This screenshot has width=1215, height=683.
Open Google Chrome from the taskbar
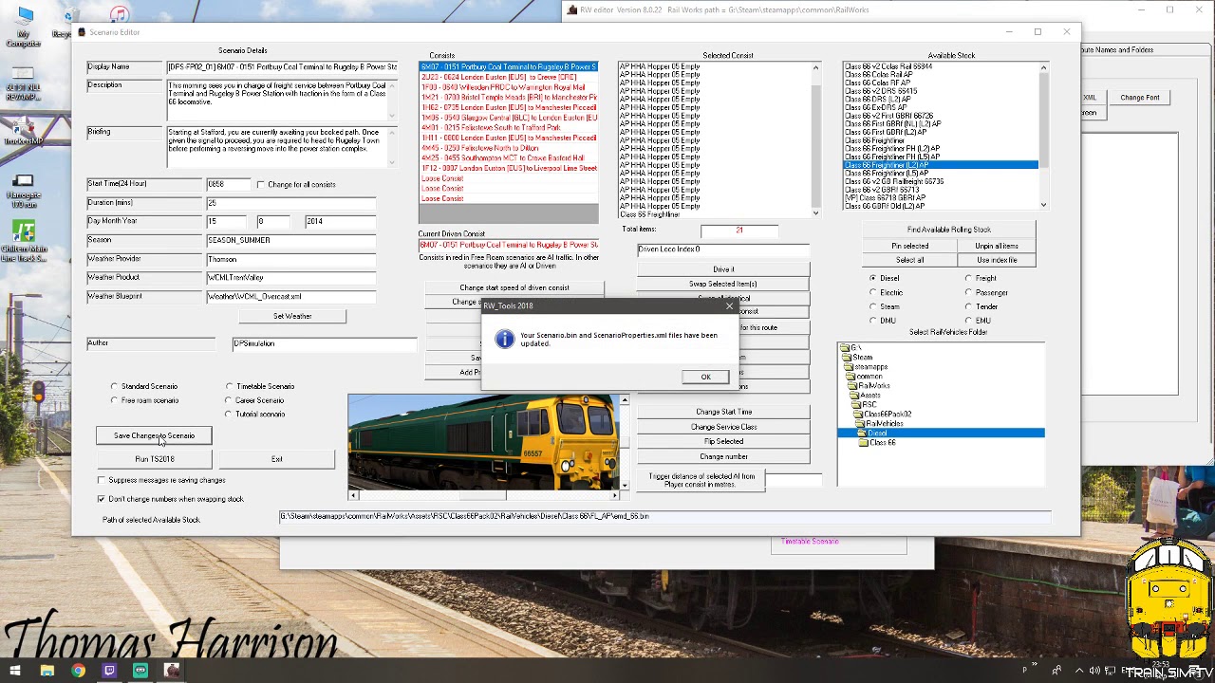[x=78, y=671]
